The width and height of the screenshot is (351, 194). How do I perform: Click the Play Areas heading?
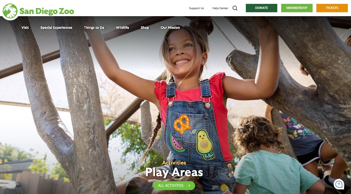(174, 172)
